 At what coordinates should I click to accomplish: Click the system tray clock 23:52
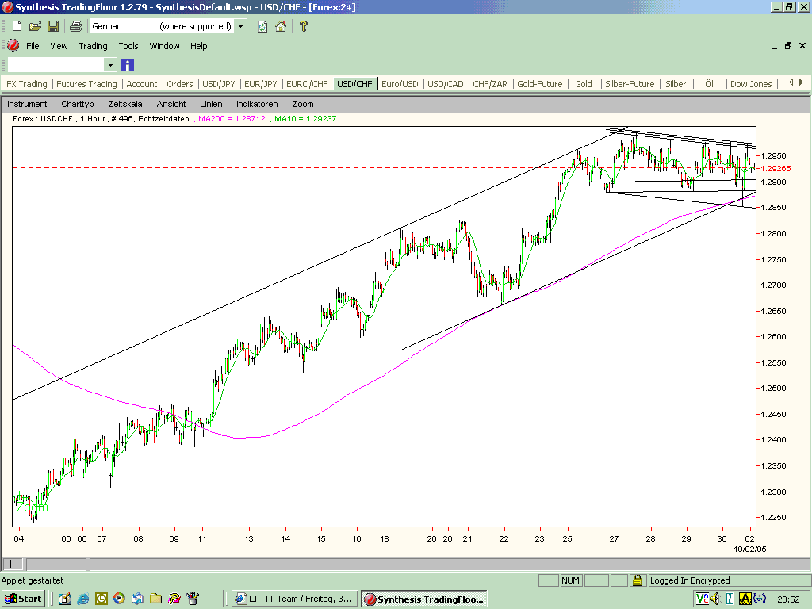[x=788, y=599]
